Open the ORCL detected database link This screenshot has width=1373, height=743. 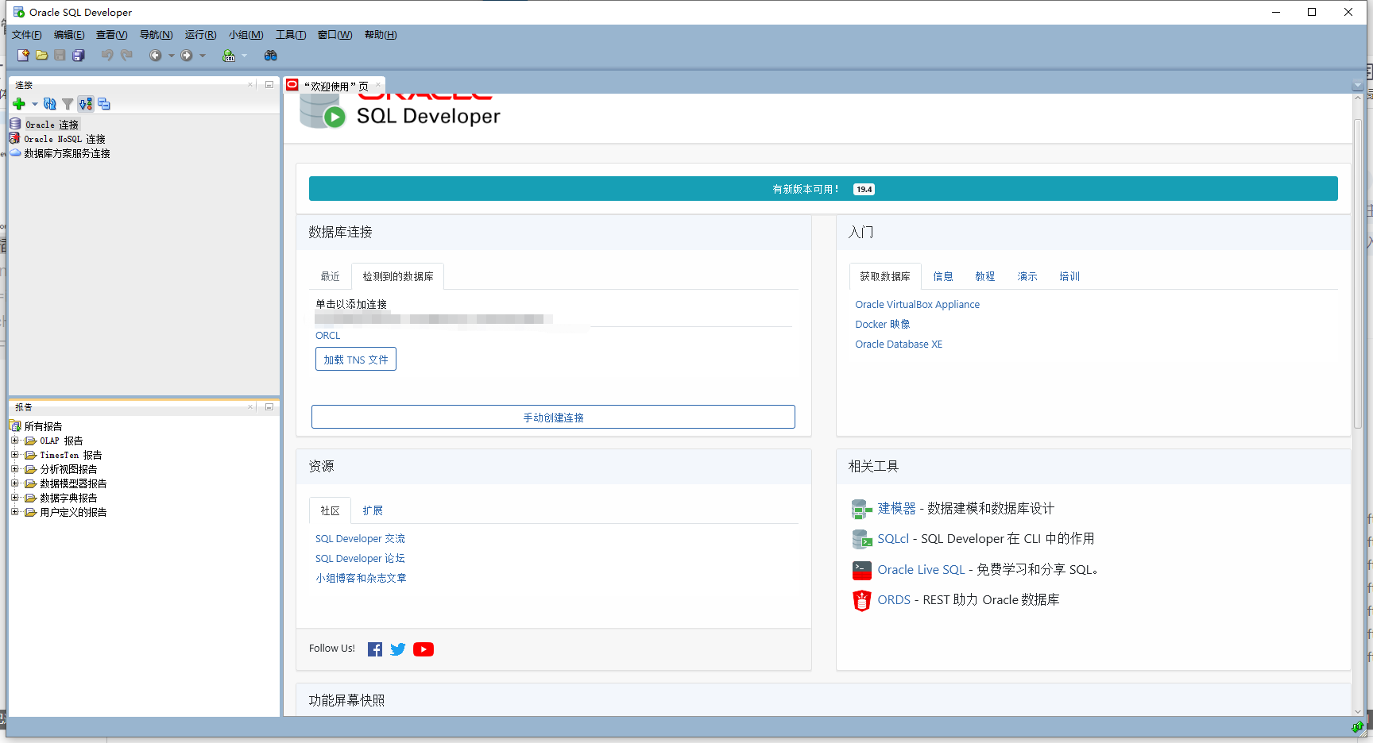click(x=327, y=336)
